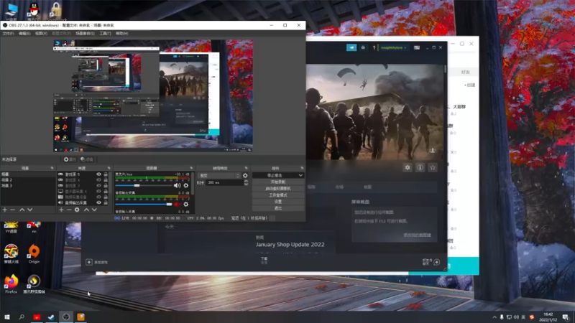
Task: Open OBS Settings button in controls
Action: (278, 202)
